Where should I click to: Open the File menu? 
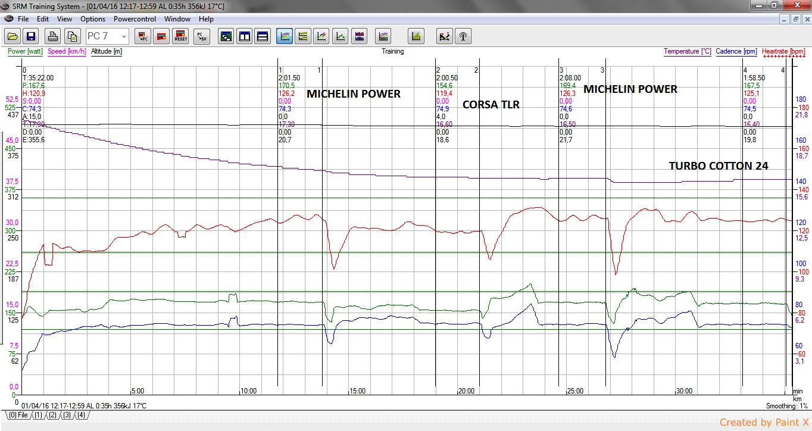click(x=23, y=19)
